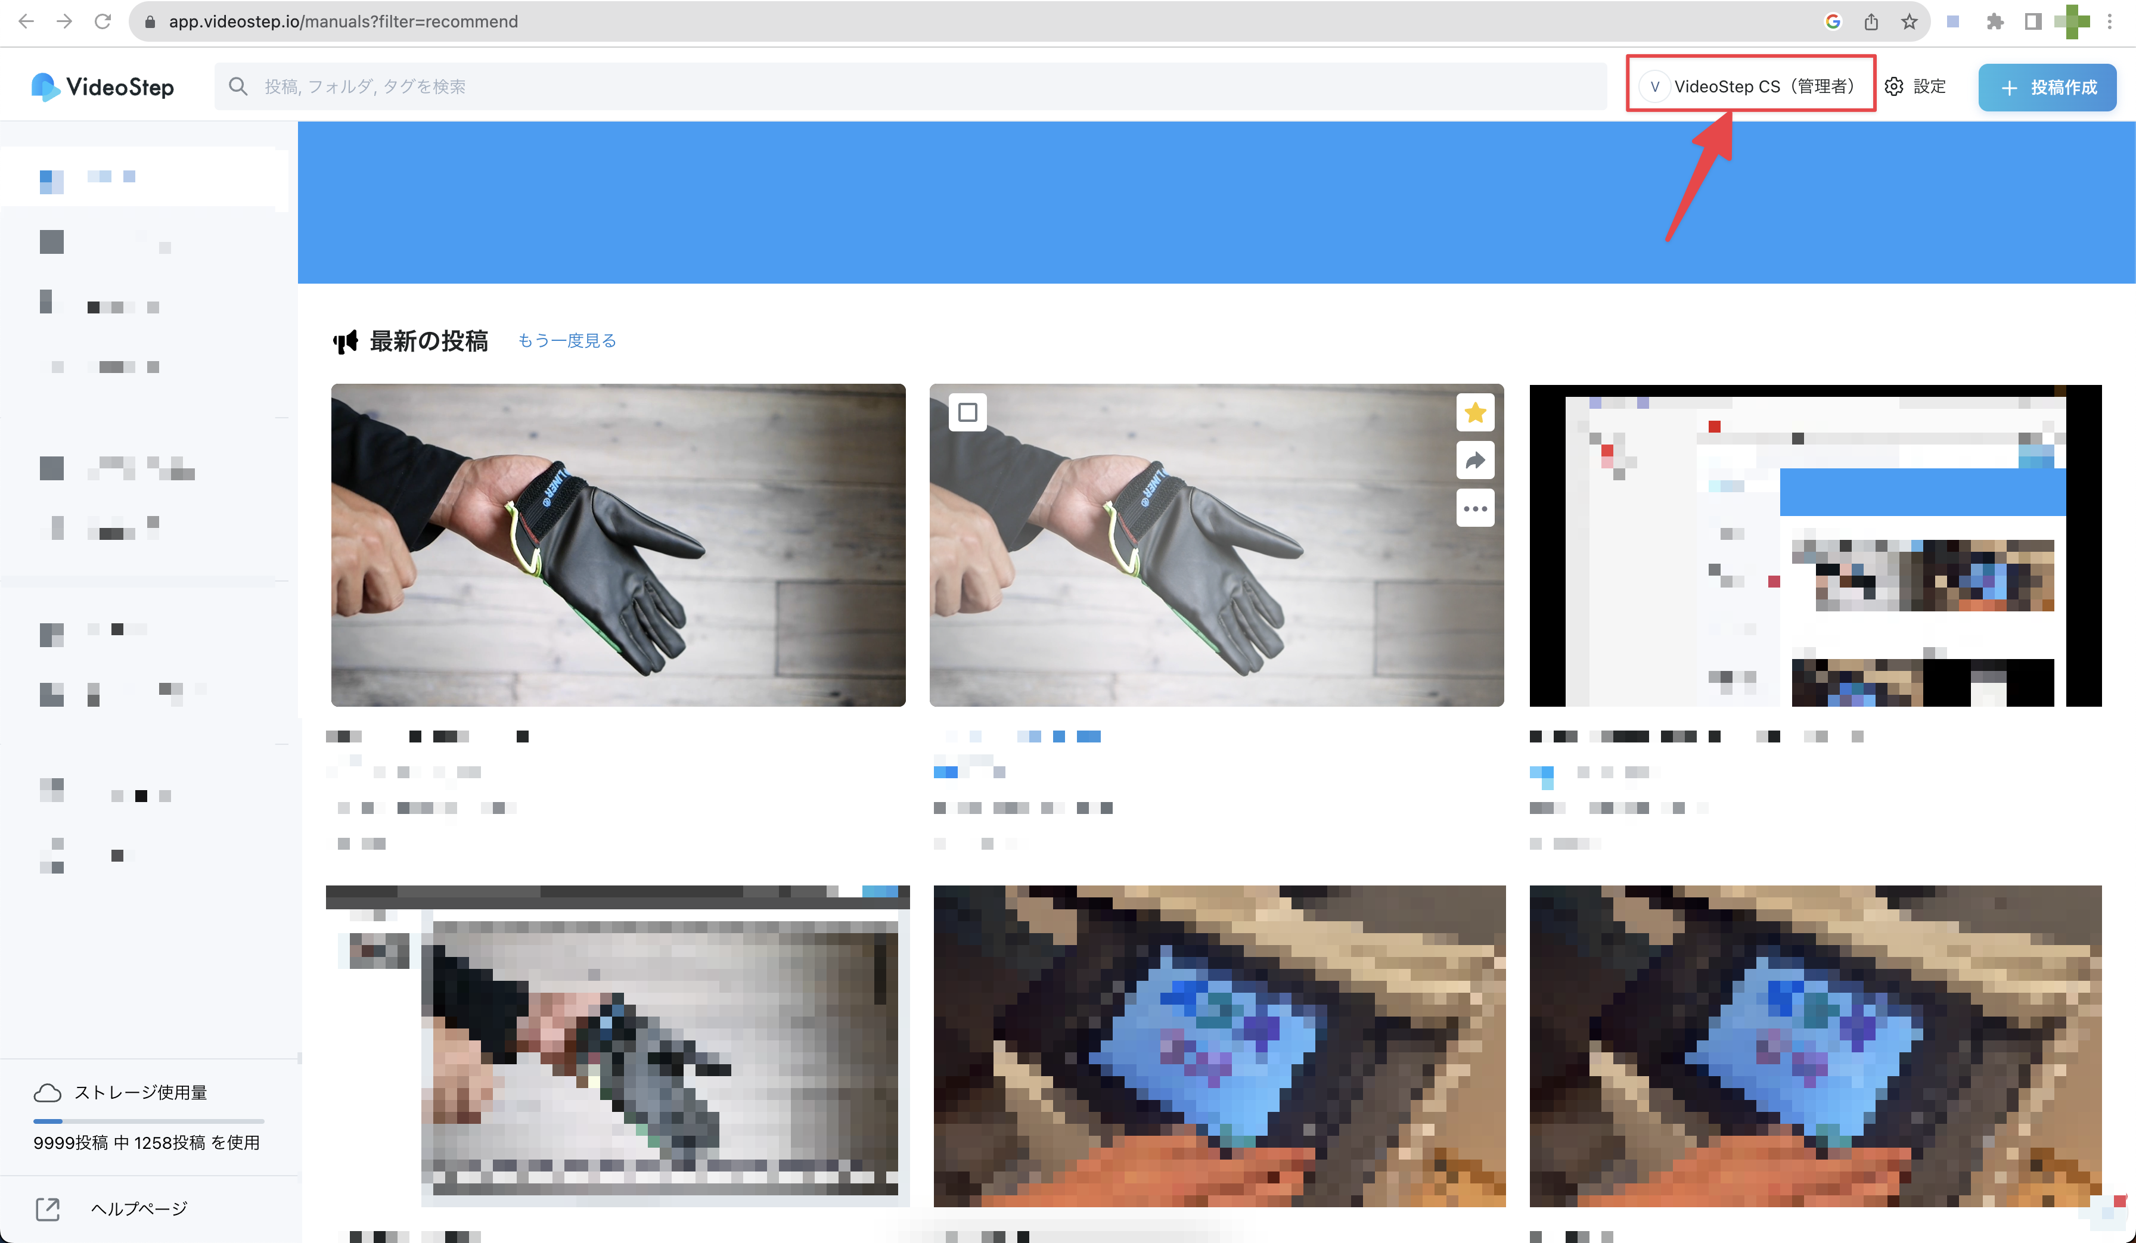Image resolution: width=2136 pixels, height=1243 pixels.
Task: Open the browser three-dot Chrome menu
Action: [2110, 22]
